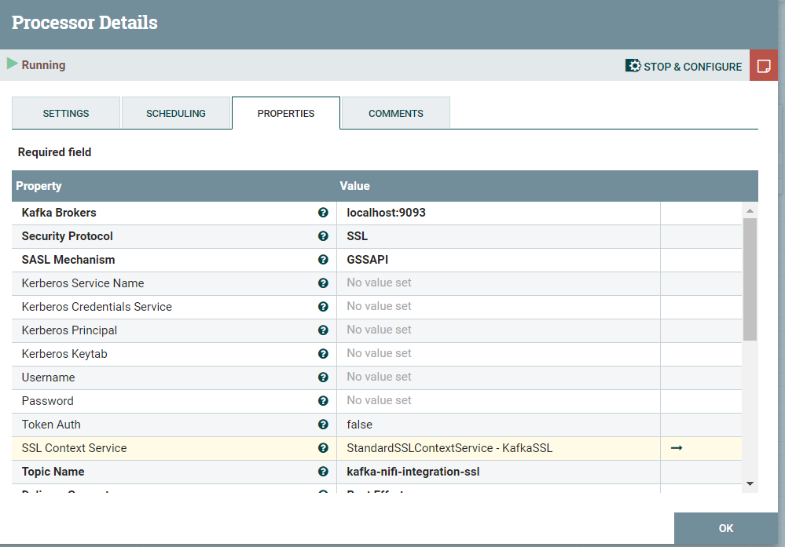Click the kafka-nifi-integration-ssl topic value

pos(413,472)
